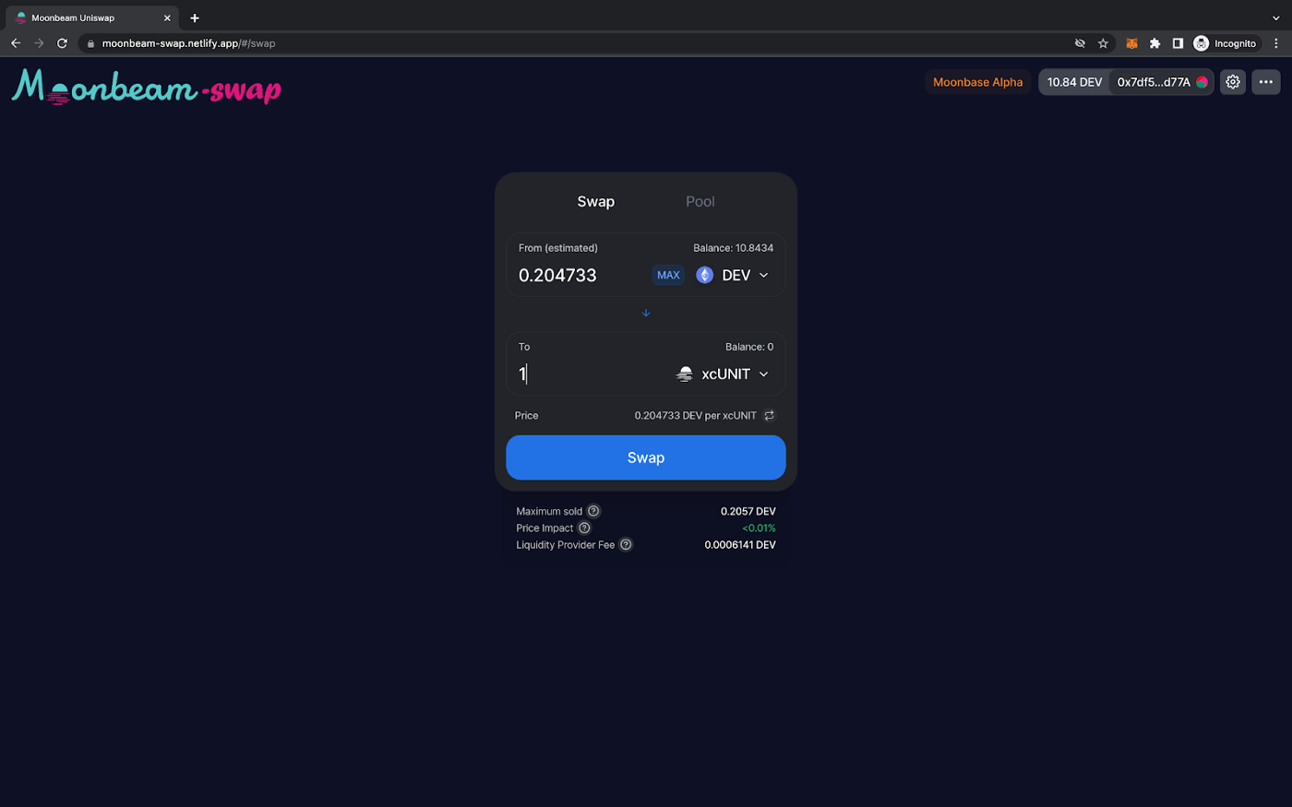Open the DEV token selector dropdown
Screen dimensions: 1292x807
pos(733,275)
